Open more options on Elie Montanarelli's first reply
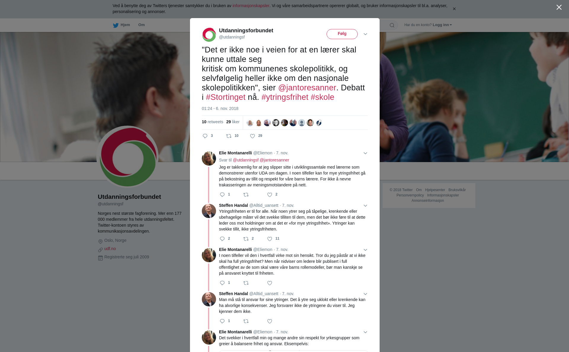Image resolution: width=569 pixels, height=352 pixels. (x=365, y=153)
